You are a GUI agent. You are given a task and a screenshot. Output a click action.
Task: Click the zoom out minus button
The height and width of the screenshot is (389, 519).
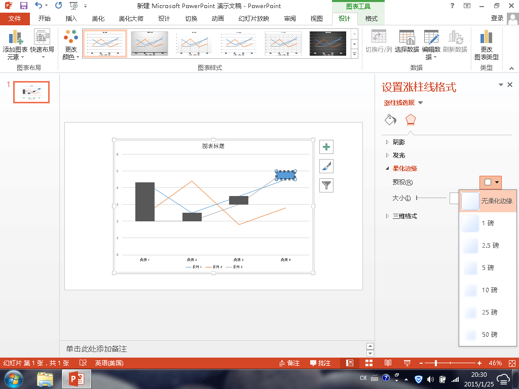[x=421, y=363]
